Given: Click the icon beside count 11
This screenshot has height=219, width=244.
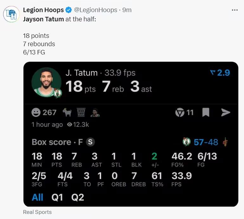Looking at the screenshot, I should pyautogui.click(x=180, y=112).
